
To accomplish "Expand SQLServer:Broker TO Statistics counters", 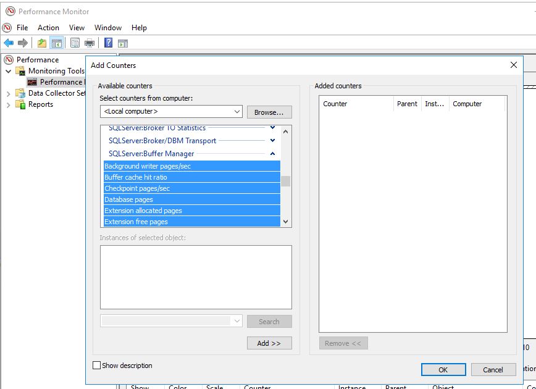I will (272, 127).
